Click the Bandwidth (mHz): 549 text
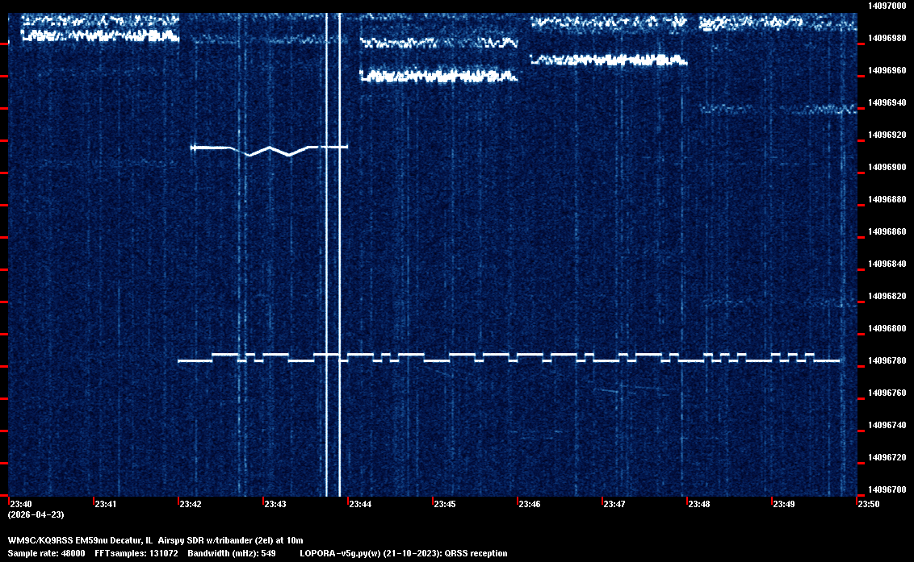 (x=231, y=553)
